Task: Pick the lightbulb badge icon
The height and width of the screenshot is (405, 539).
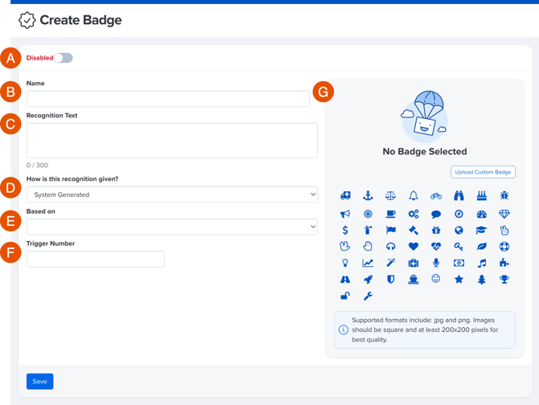Action: (345, 263)
